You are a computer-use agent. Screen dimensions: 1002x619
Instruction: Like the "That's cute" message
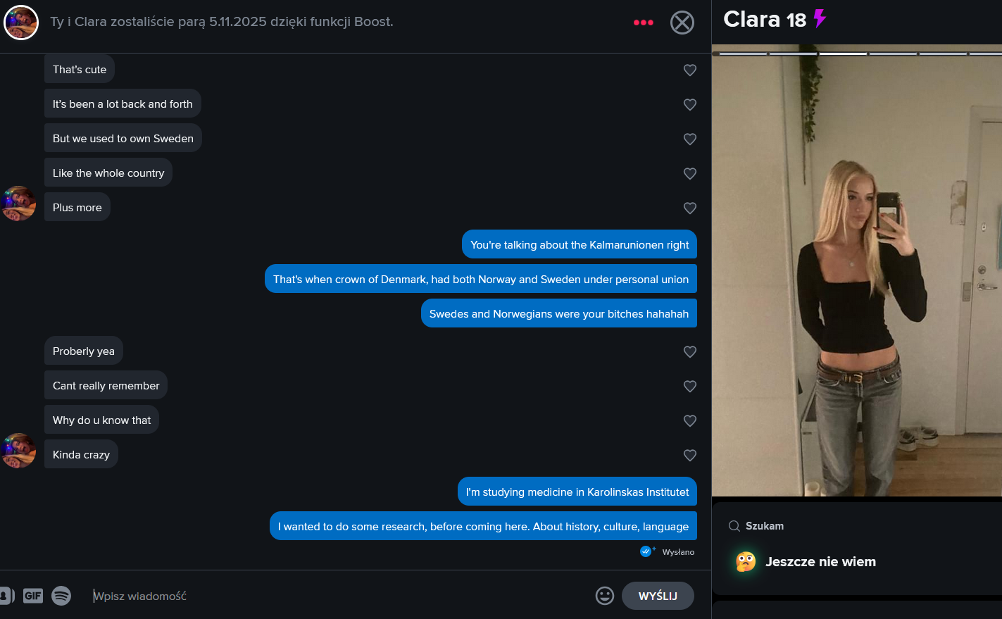690,70
